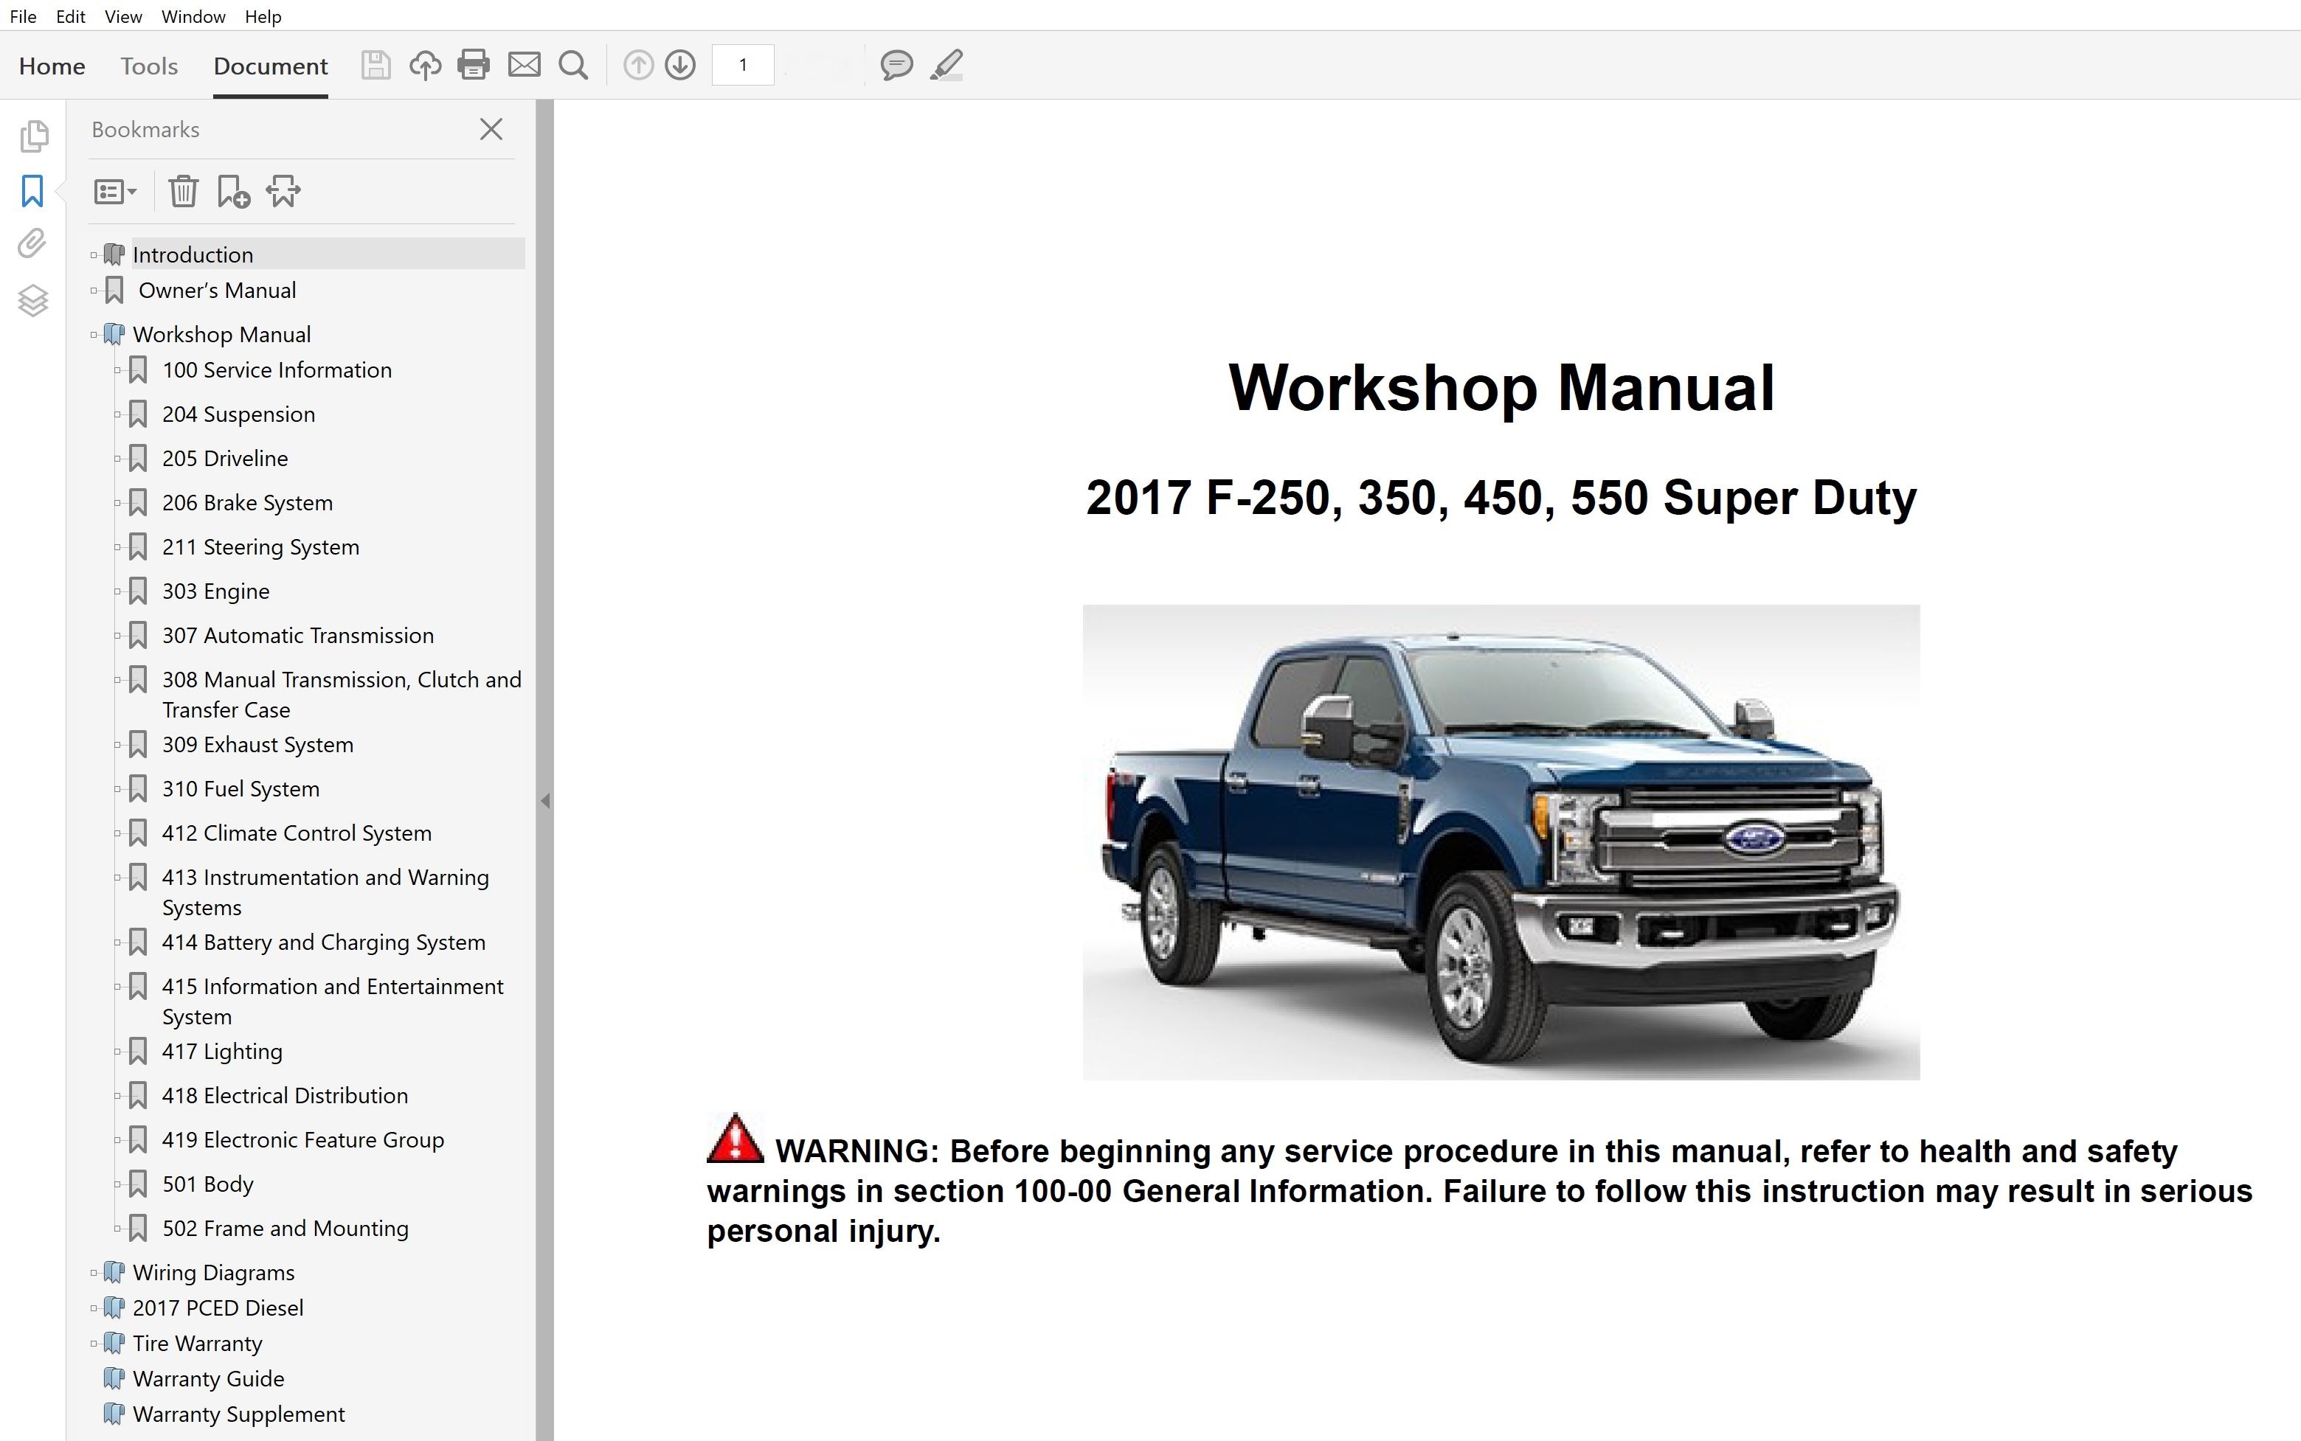This screenshot has width=2301, height=1441.
Task: Open the View menu
Action: click(x=123, y=16)
